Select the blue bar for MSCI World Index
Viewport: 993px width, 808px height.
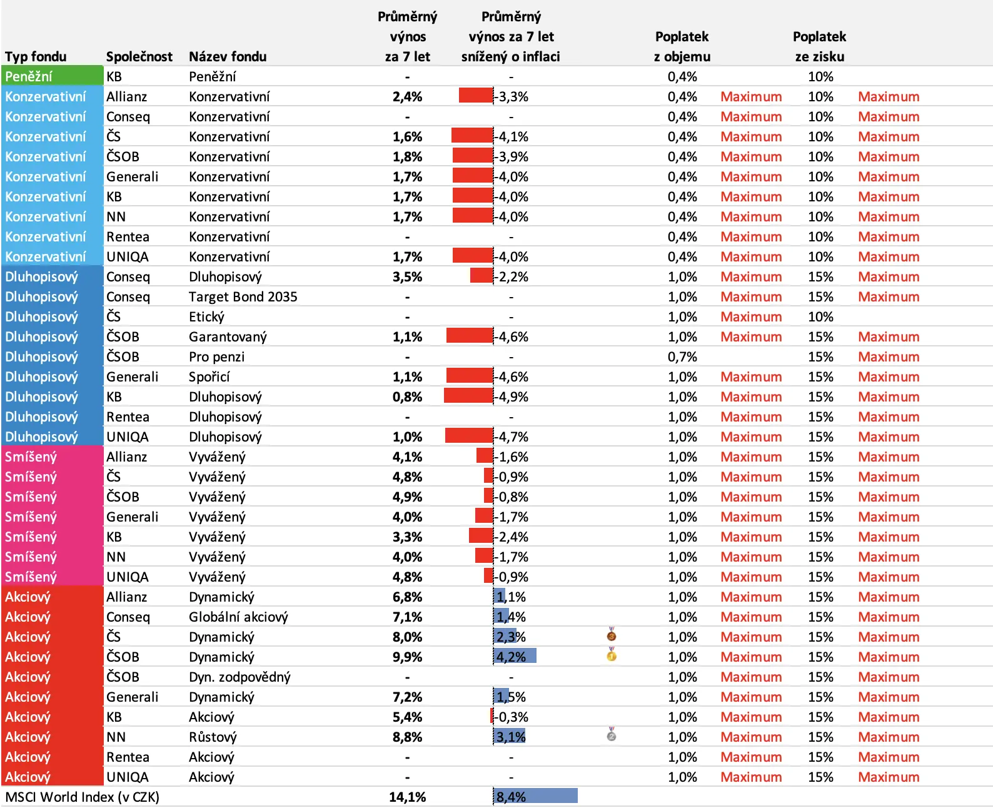click(x=535, y=796)
